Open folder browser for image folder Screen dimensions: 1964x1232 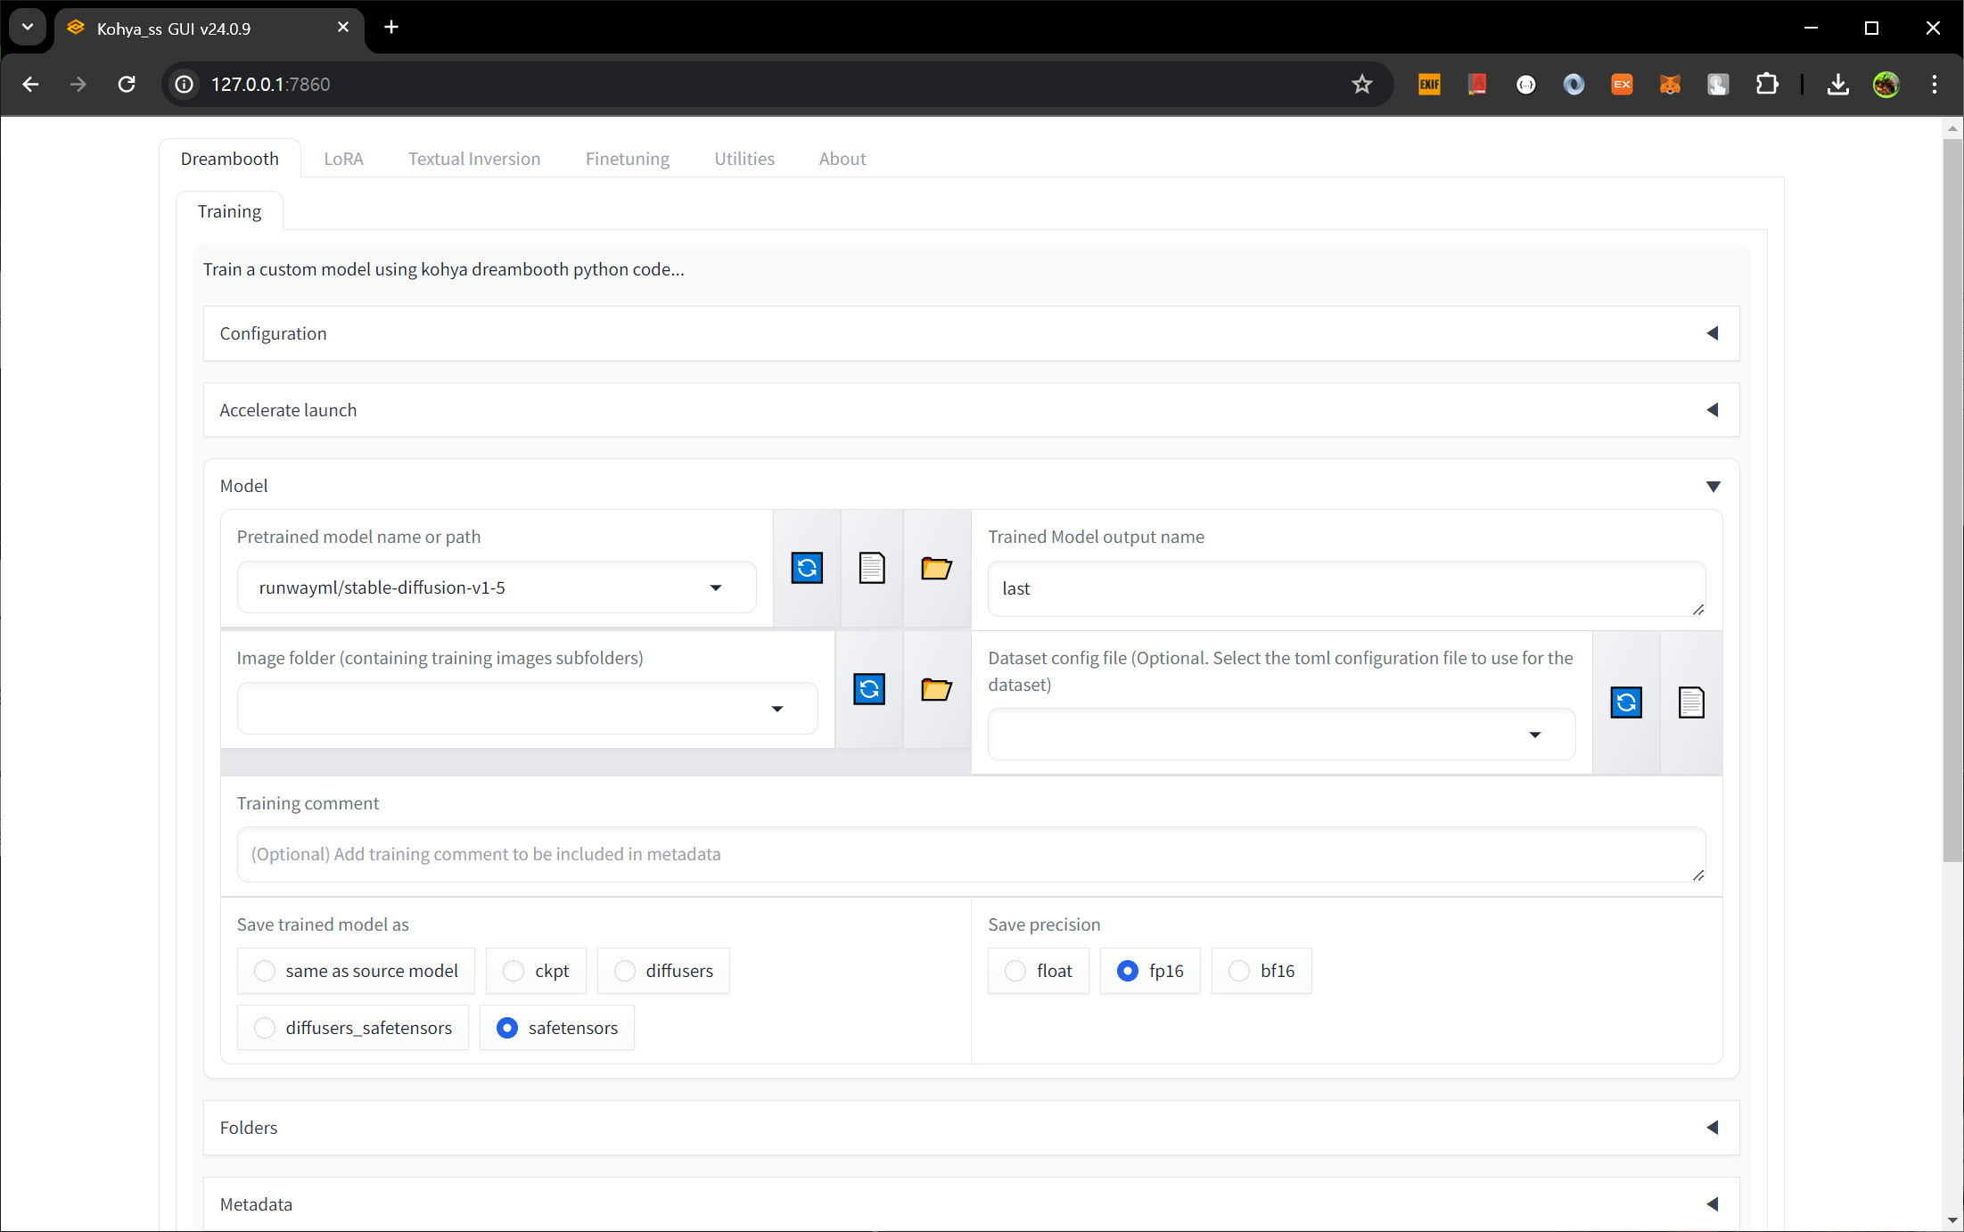pyautogui.click(x=936, y=689)
